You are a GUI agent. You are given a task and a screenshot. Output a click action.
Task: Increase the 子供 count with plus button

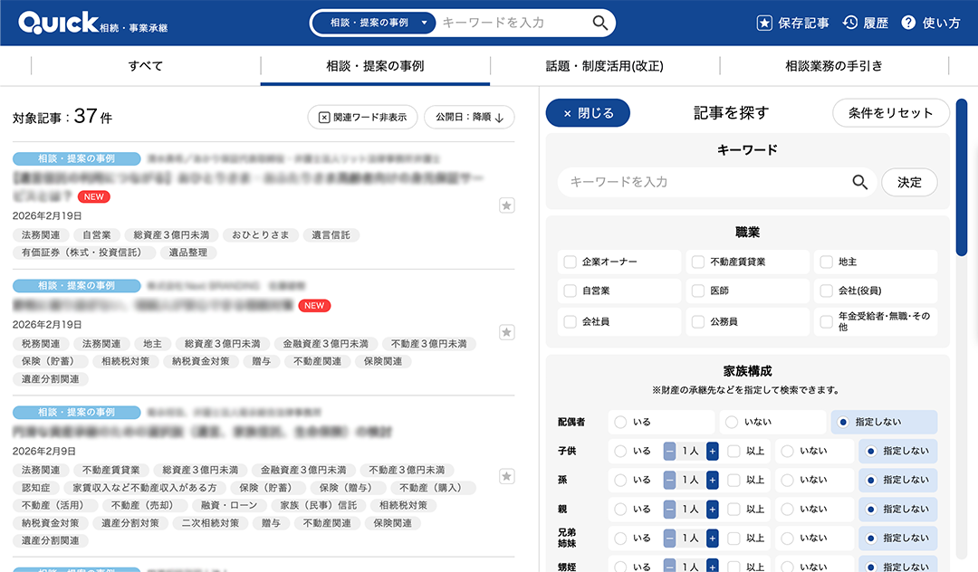tap(712, 451)
